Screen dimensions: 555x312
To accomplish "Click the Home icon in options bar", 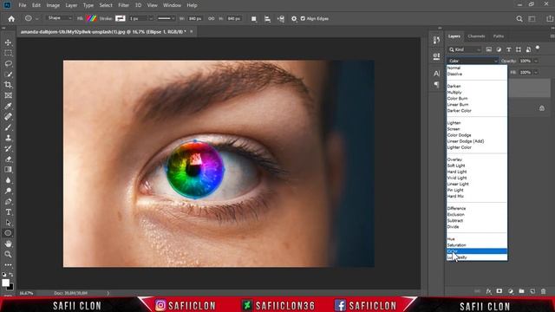I will tap(11, 19).
